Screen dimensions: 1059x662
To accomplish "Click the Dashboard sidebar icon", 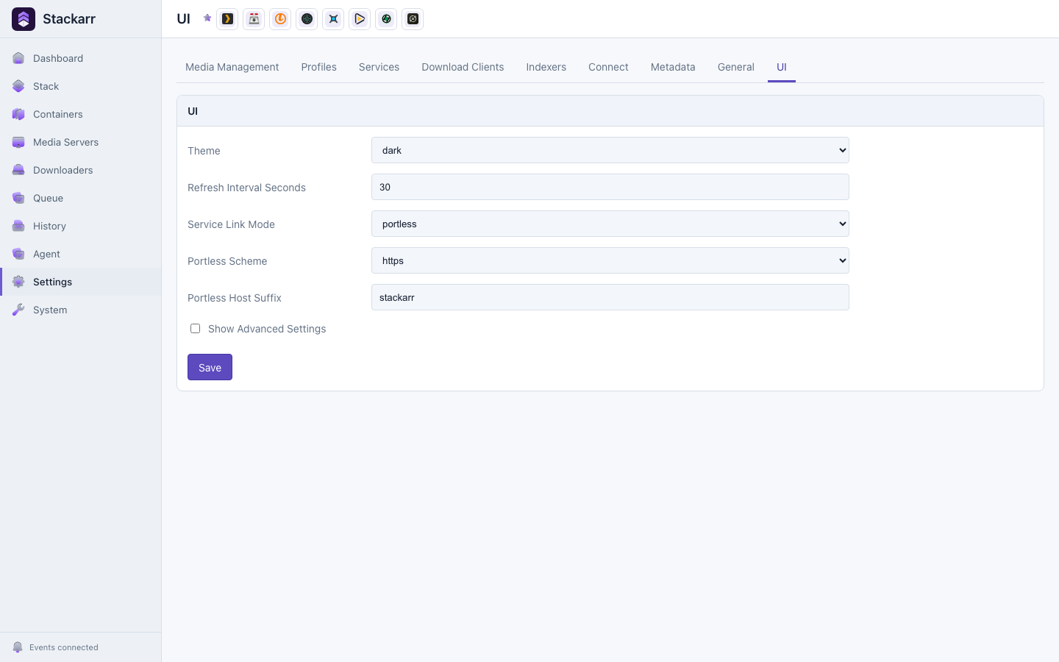I will (18, 58).
